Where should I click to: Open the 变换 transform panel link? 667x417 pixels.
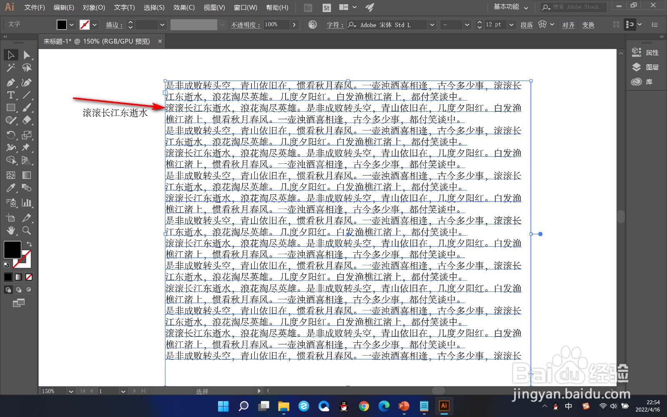point(588,25)
